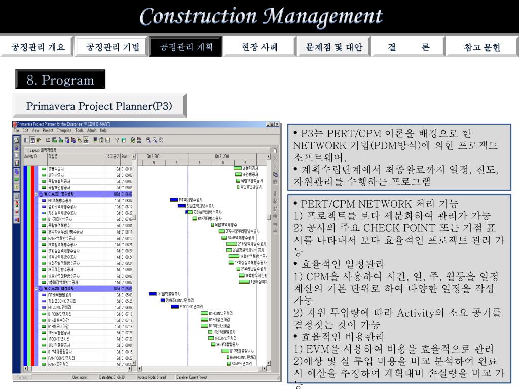Image resolution: width=519 pixels, height=389 pixels.
Task: Click the Activities icon in left sidebar
Action: click(x=16, y=180)
